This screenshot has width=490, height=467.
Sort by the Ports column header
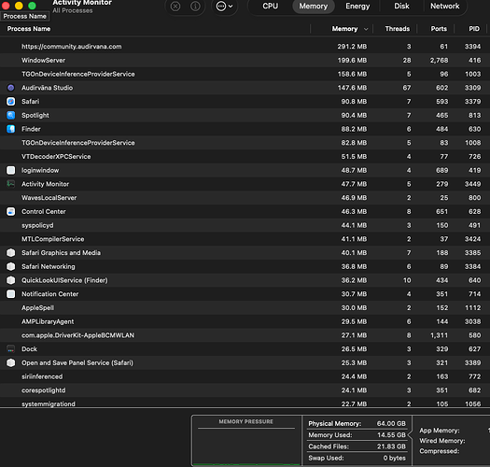click(439, 29)
